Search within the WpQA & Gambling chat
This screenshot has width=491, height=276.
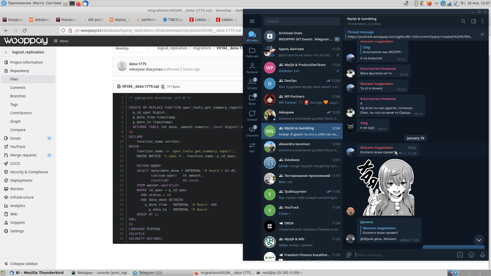[463, 21]
